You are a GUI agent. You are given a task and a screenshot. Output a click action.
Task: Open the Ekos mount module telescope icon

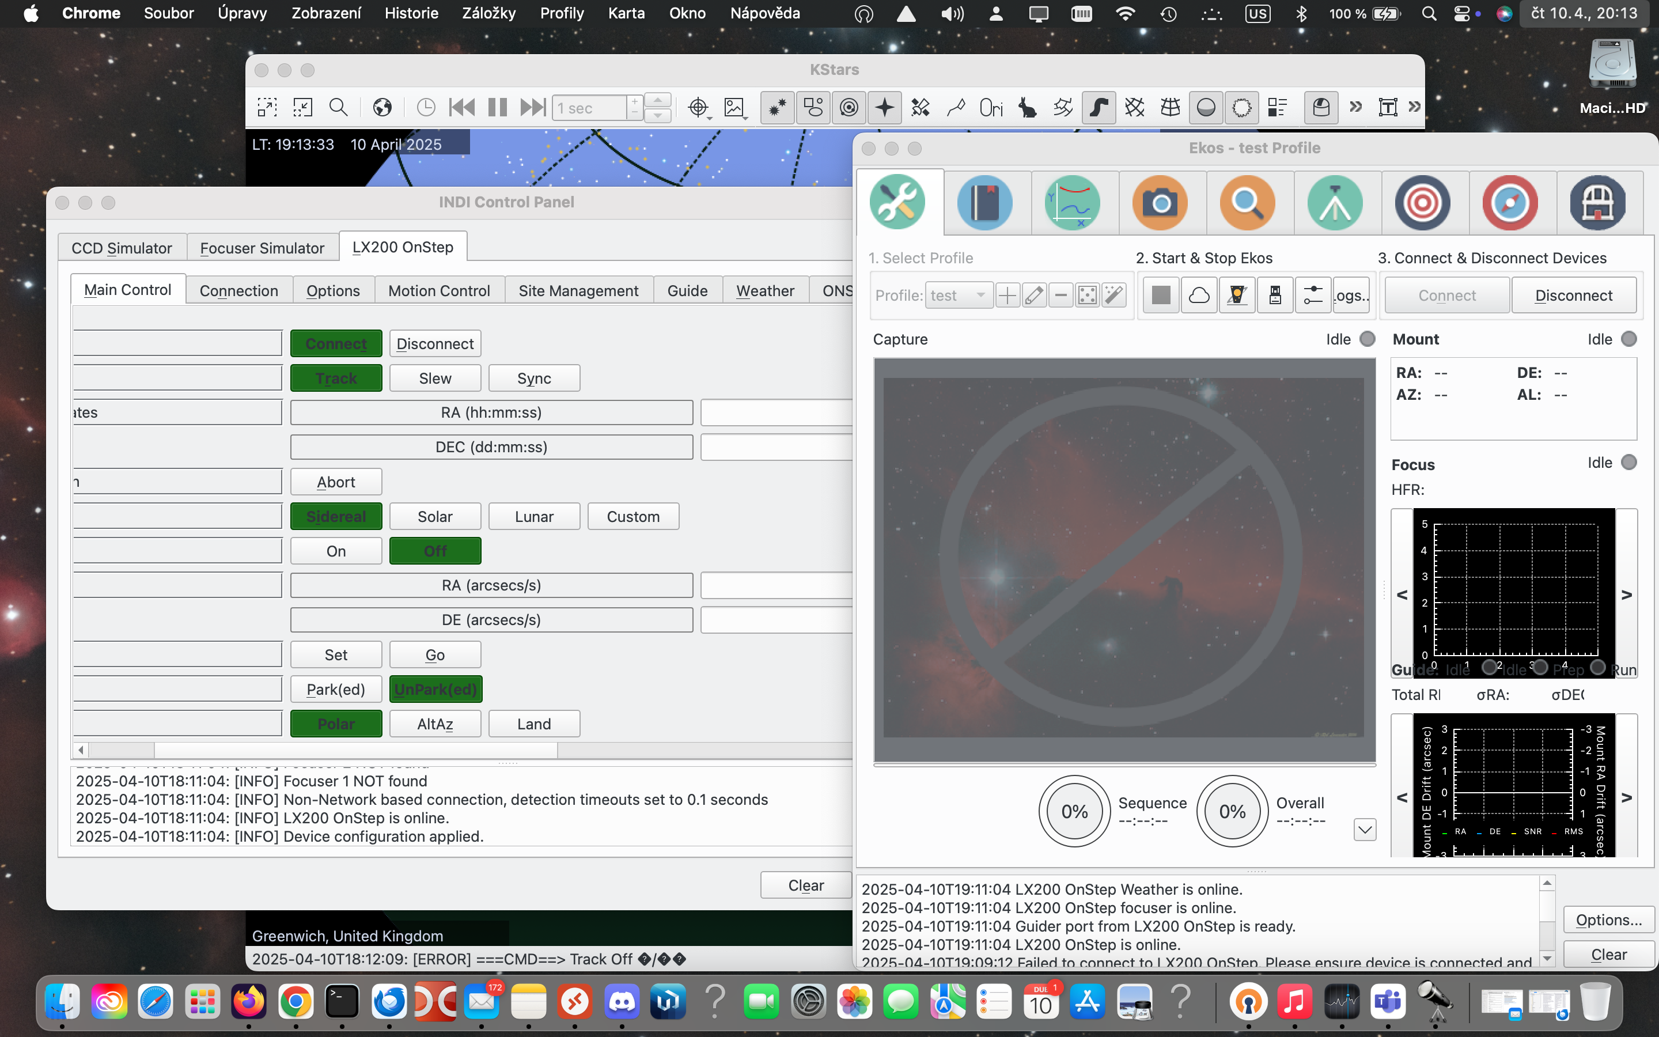[x=1334, y=202]
